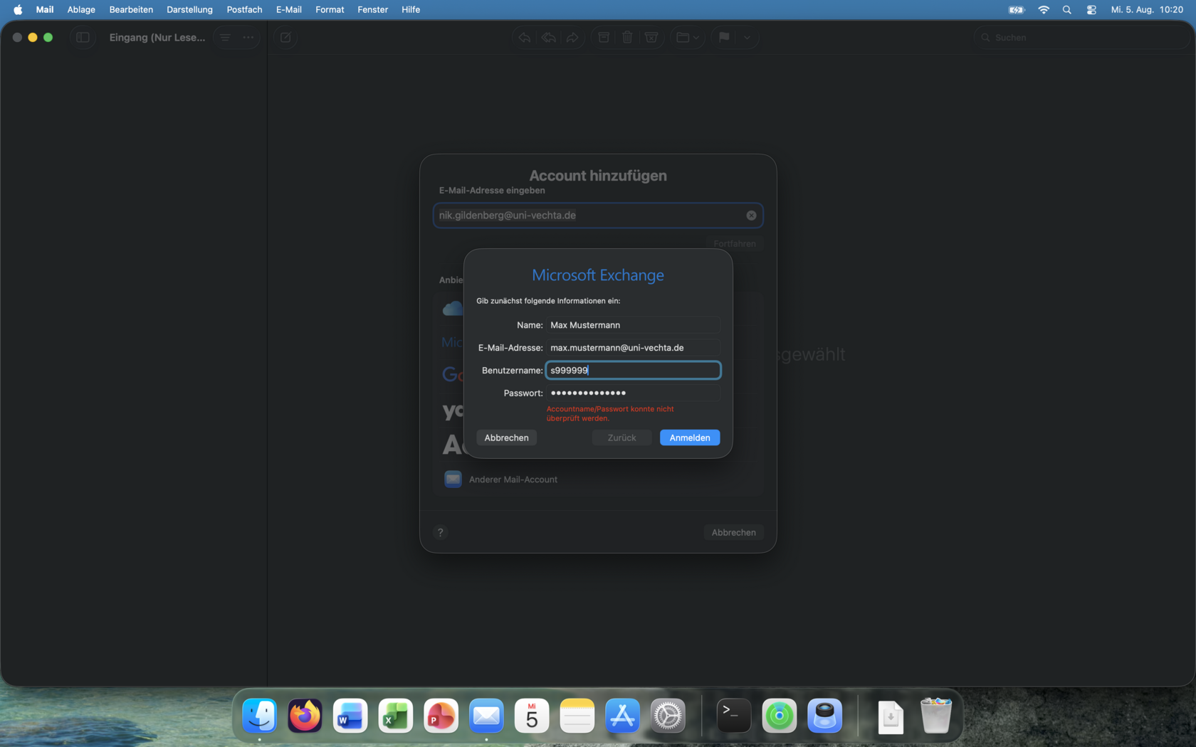Click the nik.gildenberg@uni-vechta.de address field

[598, 216]
